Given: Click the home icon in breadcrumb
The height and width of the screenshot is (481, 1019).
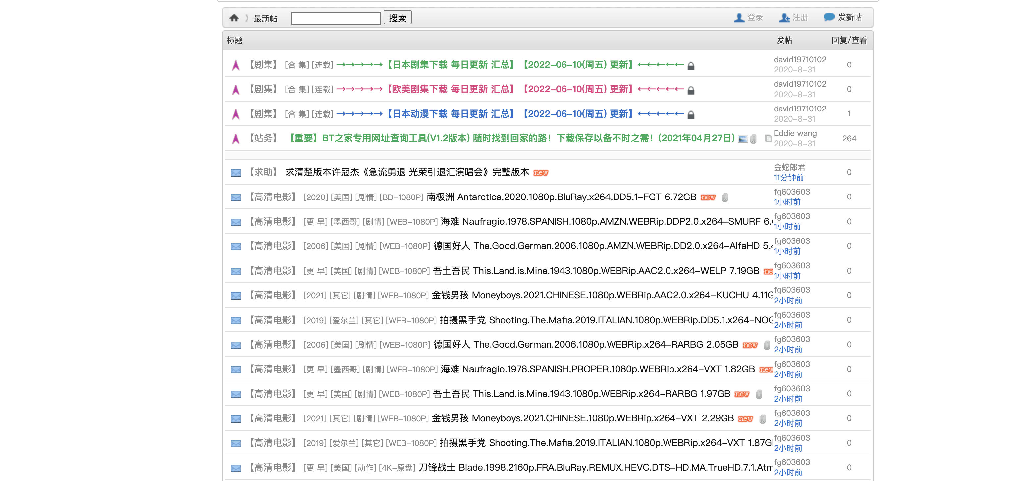Looking at the screenshot, I should pos(234,18).
